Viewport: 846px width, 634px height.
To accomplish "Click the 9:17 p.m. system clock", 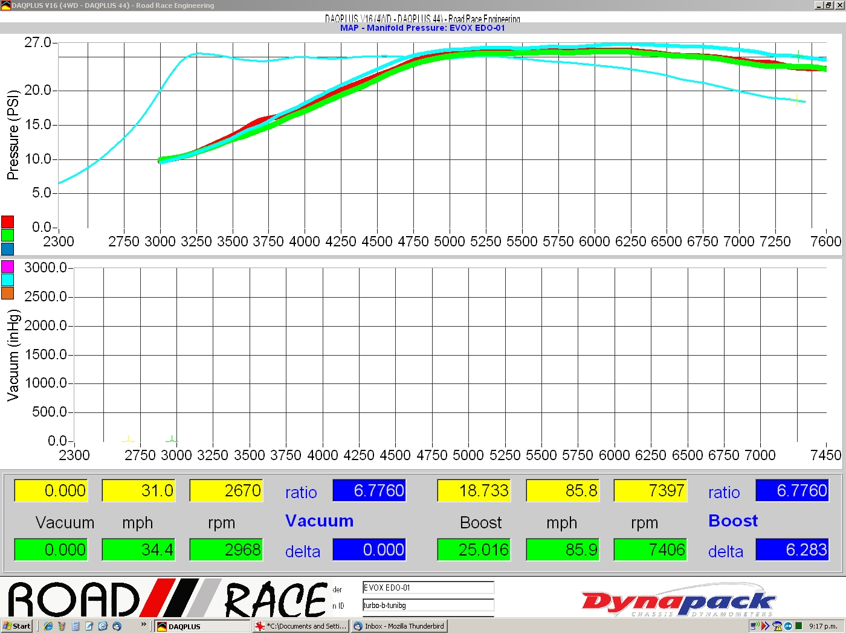I will click(x=823, y=626).
